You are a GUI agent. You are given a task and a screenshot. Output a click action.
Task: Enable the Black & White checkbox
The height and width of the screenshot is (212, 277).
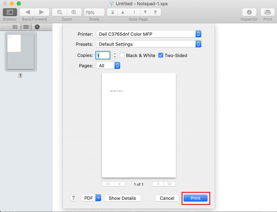[122, 55]
